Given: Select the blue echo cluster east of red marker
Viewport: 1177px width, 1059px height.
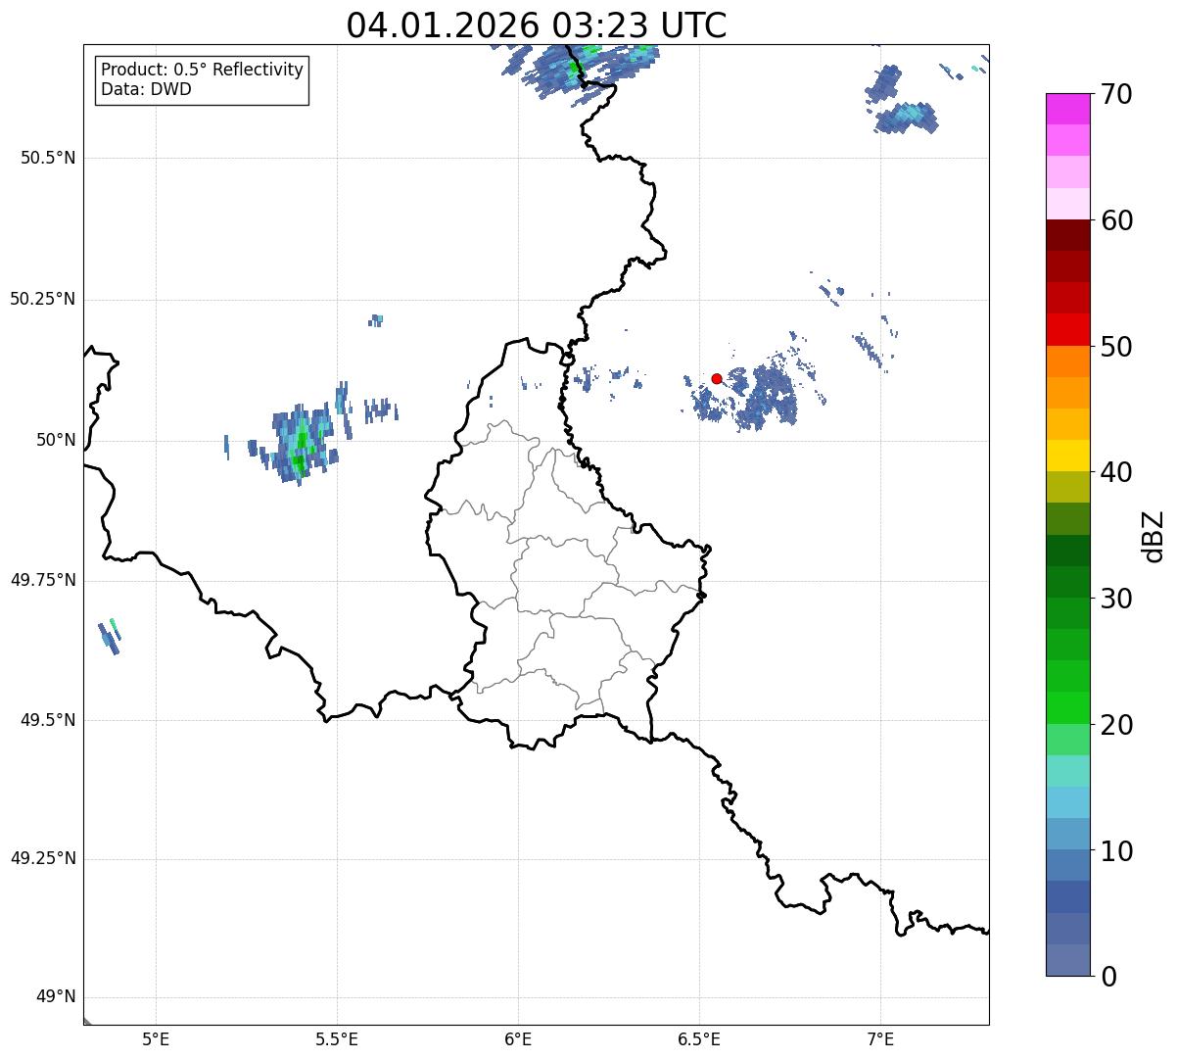Looking at the screenshot, I should tap(767, 397).
